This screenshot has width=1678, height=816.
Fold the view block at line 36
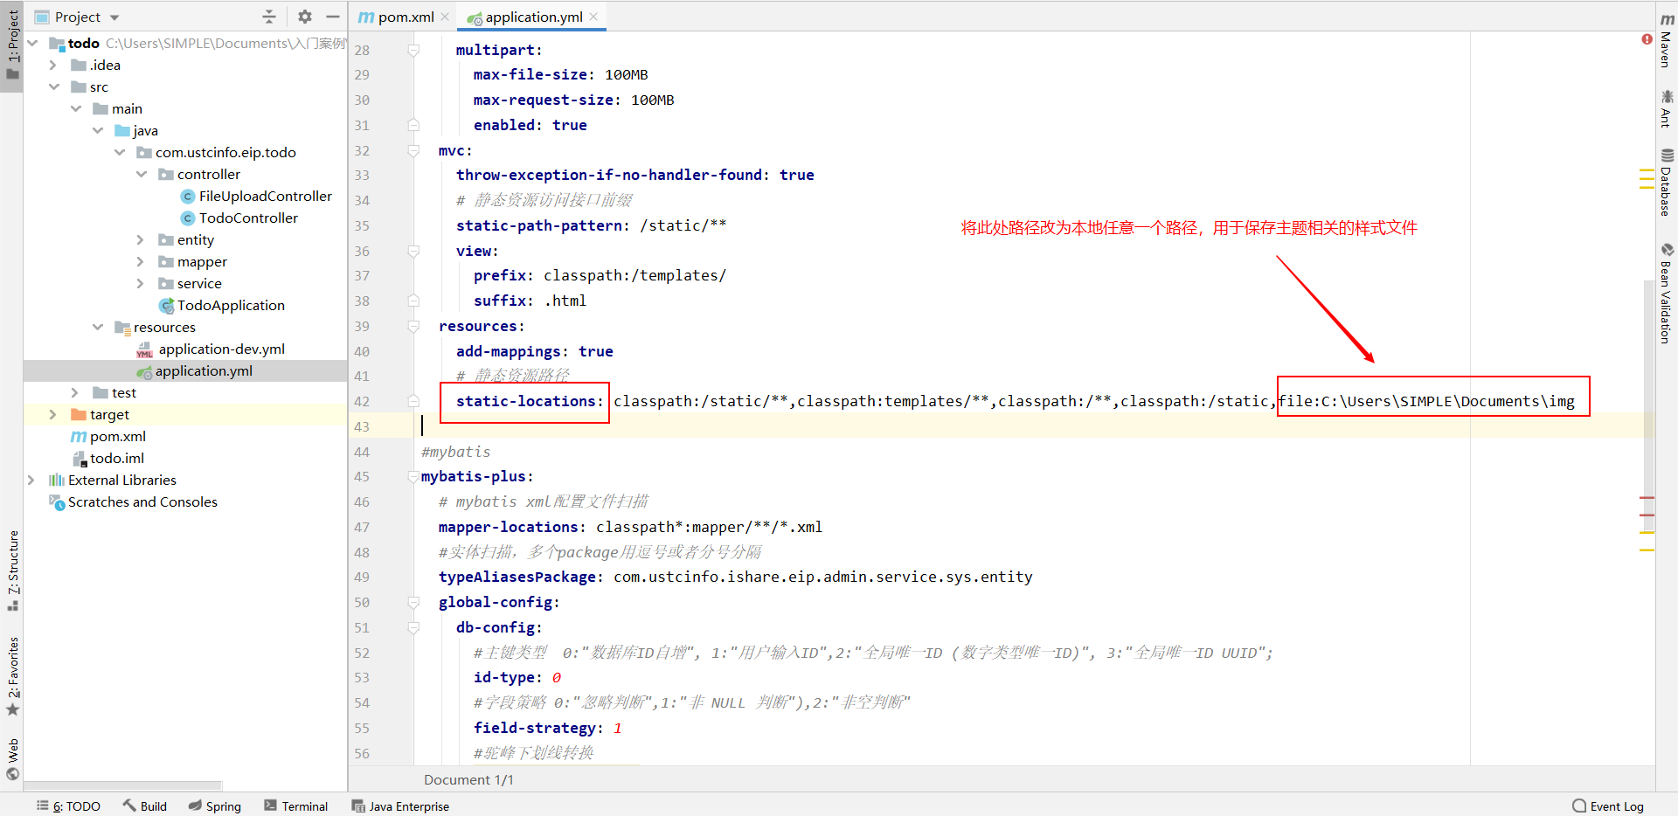413,251
